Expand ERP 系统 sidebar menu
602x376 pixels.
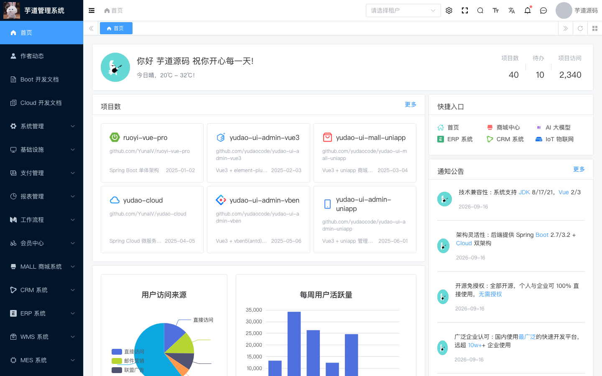point(42,313)
